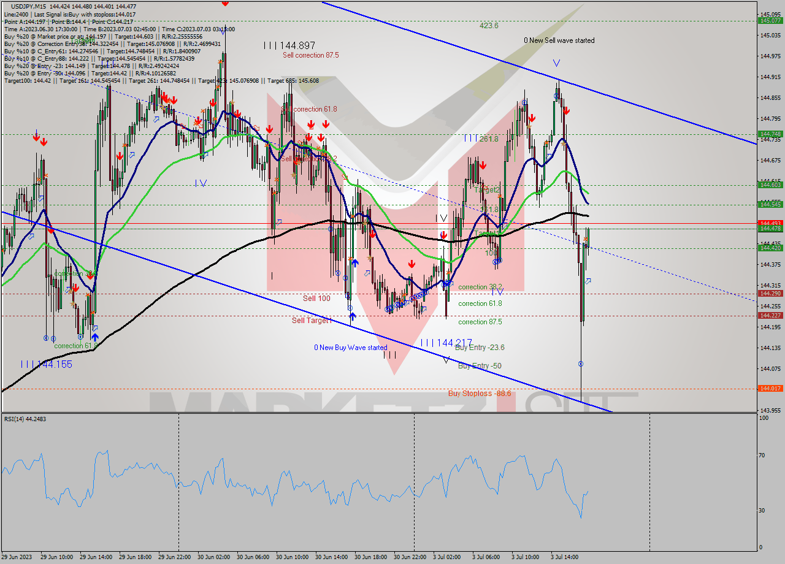This screenshot has height=564, width=785.
Task: Click the '30 Jun 14:00' time axis label
Action: (x=332, y=557)
